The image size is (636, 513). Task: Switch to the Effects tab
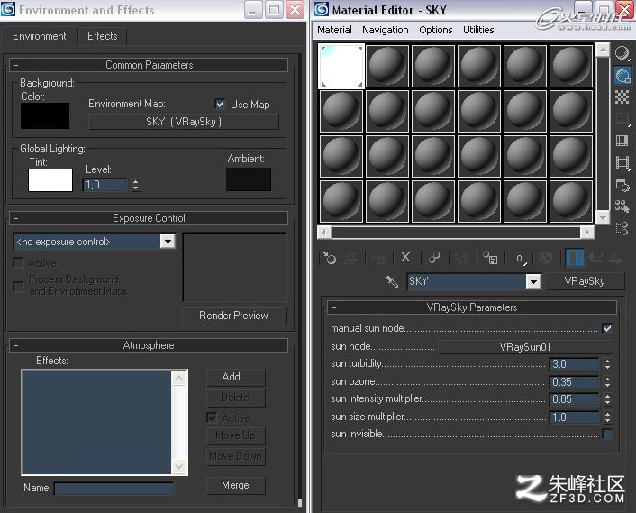click(x=102, y=36)
